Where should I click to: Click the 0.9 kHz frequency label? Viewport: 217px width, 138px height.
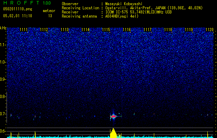[3, 79]
